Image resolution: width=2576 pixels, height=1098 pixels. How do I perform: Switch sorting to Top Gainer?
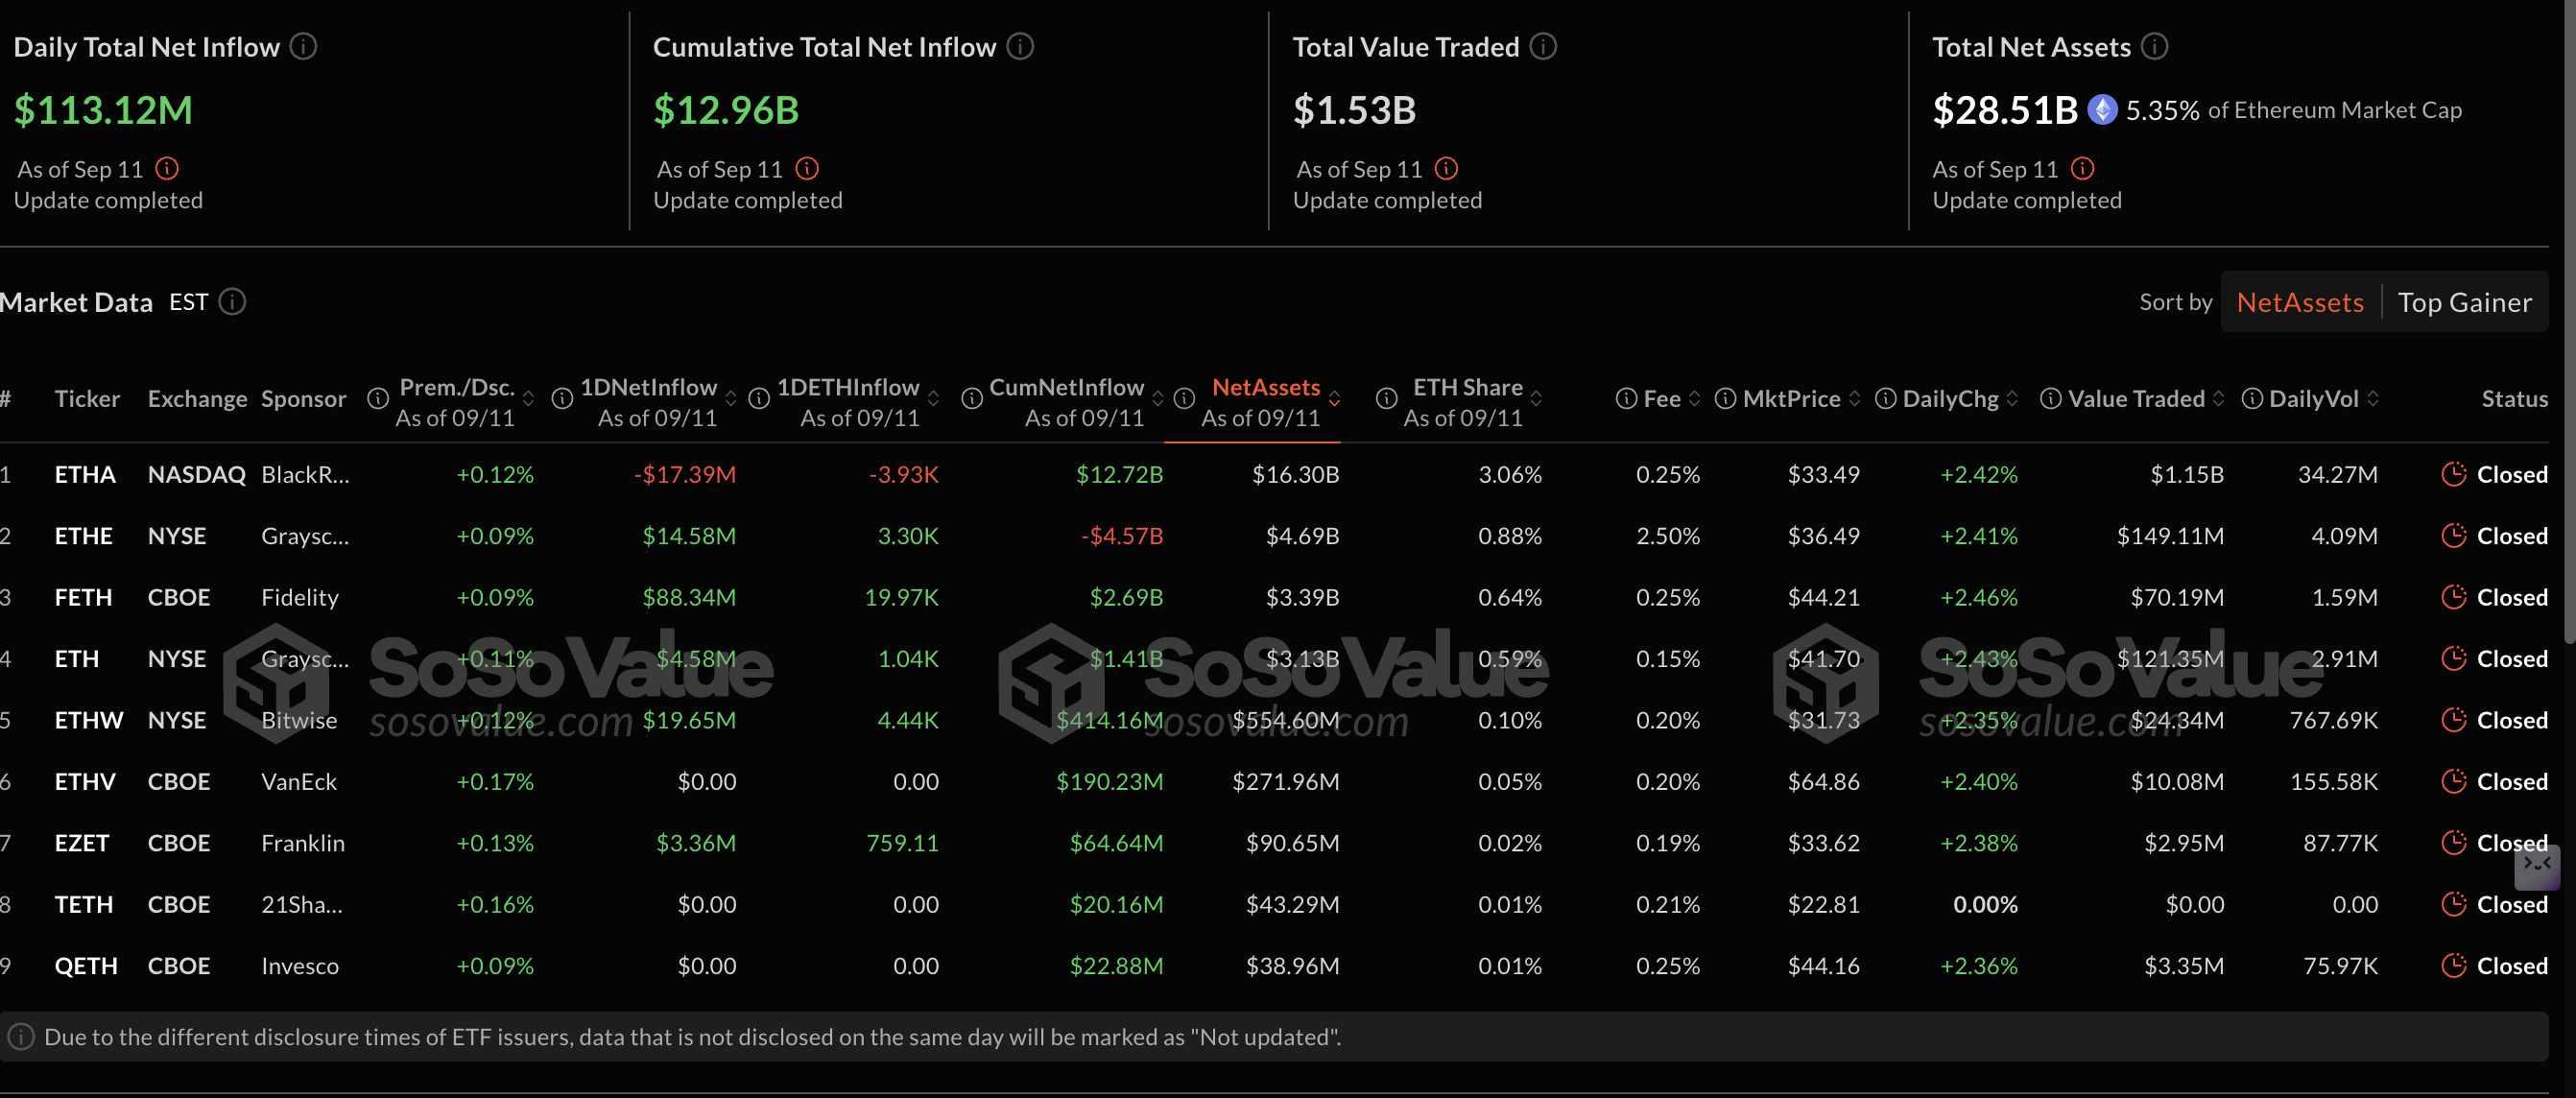pos(2466,302)
